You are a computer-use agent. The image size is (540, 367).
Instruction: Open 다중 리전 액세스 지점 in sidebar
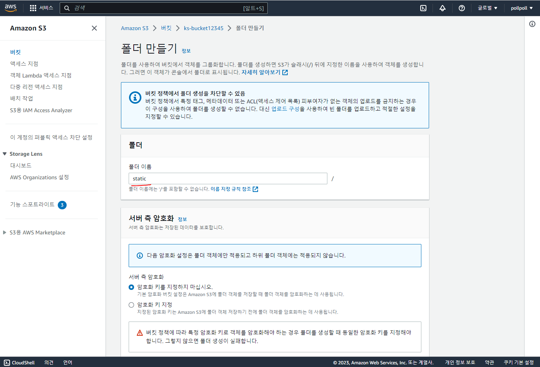[x=36, y=87]
